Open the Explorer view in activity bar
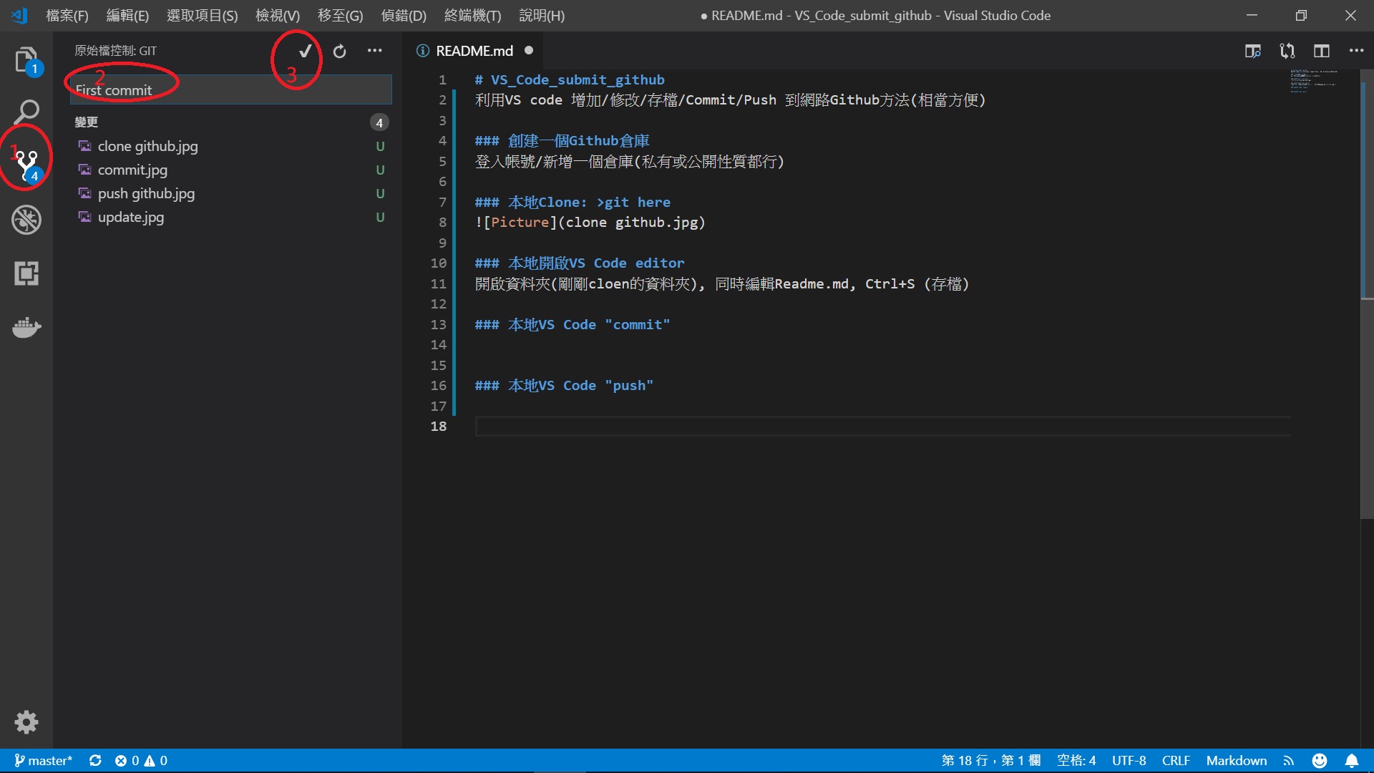The image size is (1374, 773). point(26,60)
